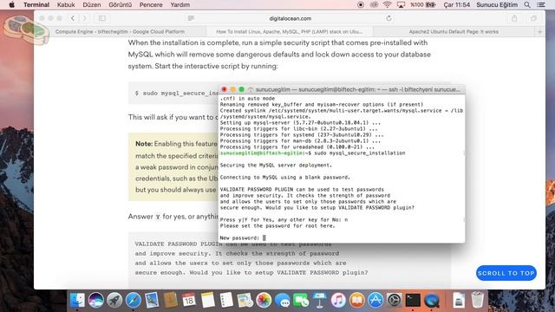Open Keynote from the dock

[320, 301]
